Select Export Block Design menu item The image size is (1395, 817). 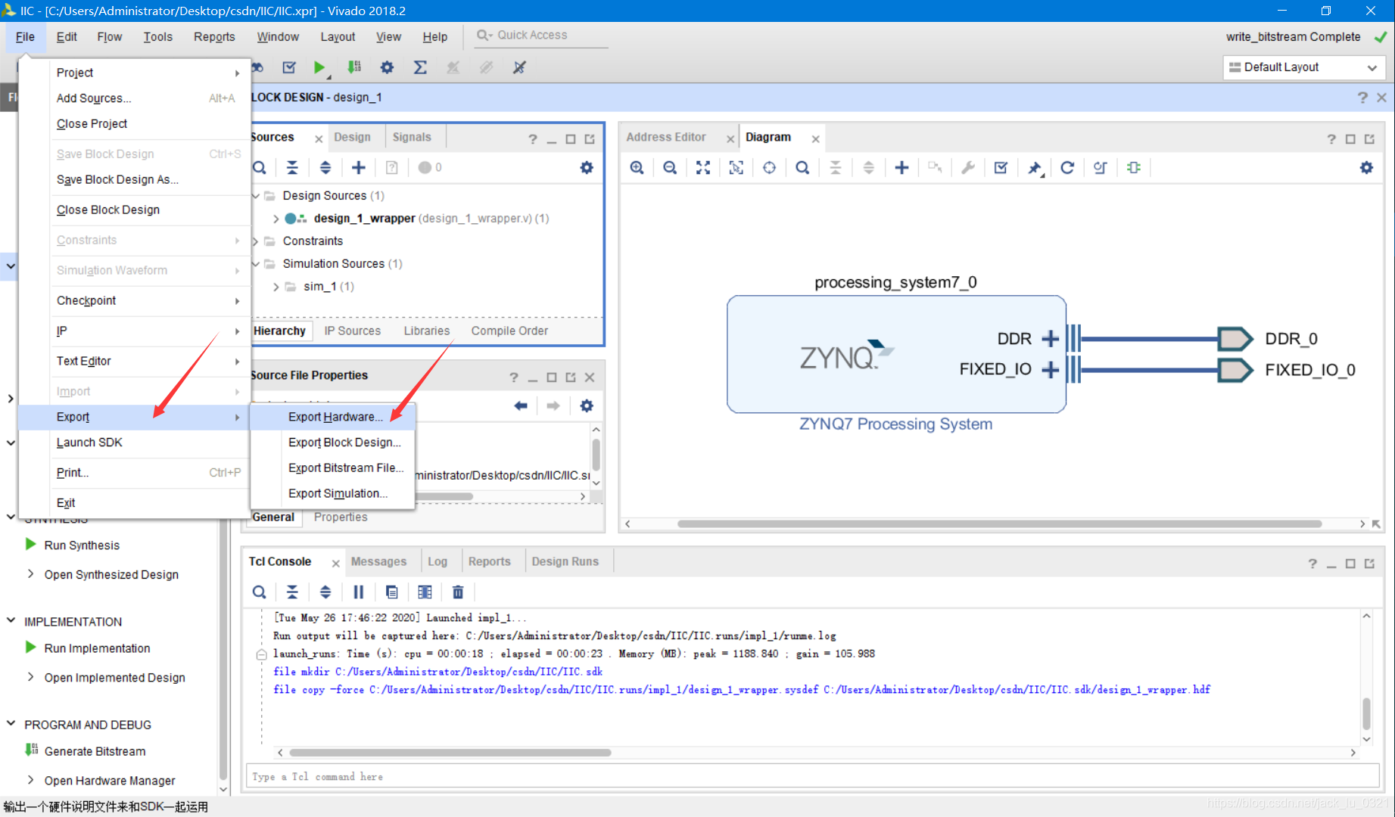[332, 443]
